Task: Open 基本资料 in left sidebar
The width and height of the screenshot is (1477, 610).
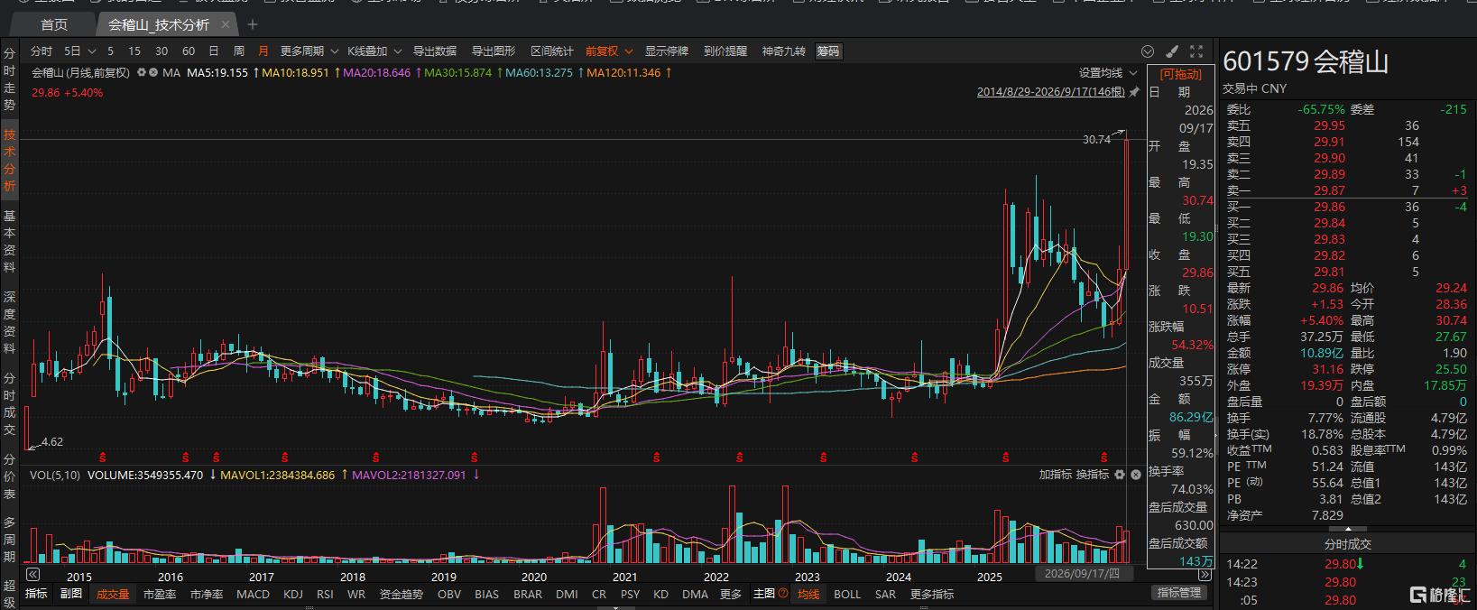Action: point(9,242)
